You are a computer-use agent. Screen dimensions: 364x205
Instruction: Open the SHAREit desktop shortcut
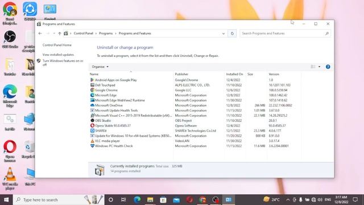point(30,11)
